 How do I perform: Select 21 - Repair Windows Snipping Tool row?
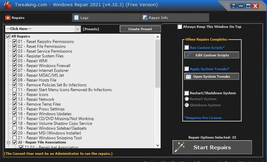[x=50, y=138]
